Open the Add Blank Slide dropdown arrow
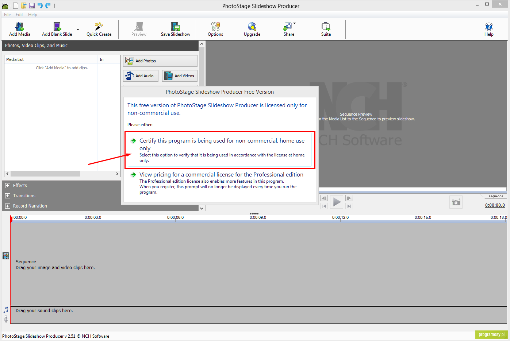The width and height of the screenshot is (510, 341). tap(78, 30)
